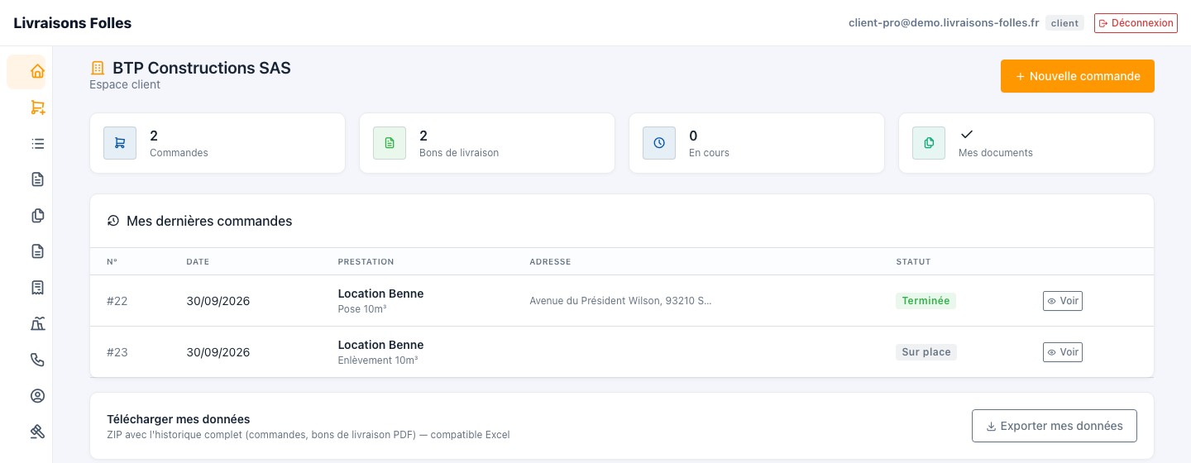View order #23 with Voir button

1063,352
